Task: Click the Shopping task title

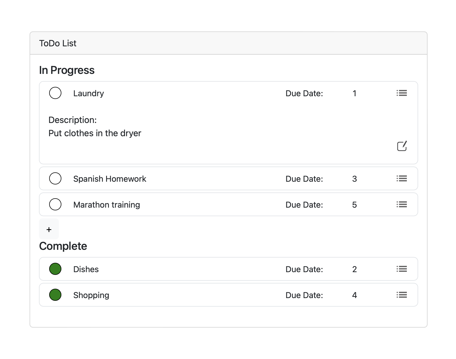Action: coord(91,295)
